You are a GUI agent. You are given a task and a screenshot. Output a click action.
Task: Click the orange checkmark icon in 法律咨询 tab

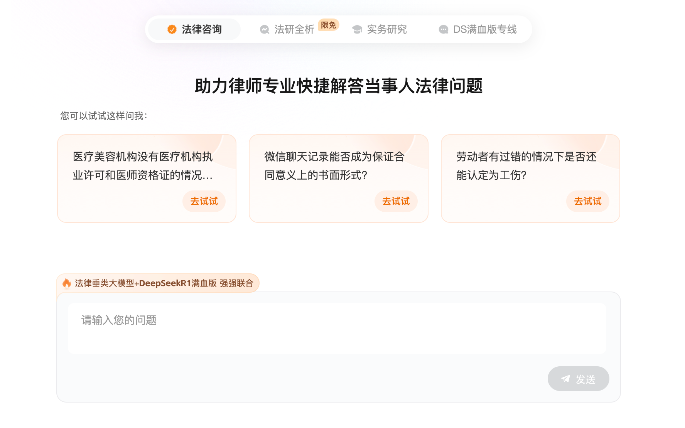pos(172,29)
